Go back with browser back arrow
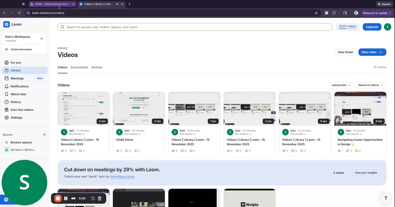The width and height of the screenshot is (395, 207). 5,13
